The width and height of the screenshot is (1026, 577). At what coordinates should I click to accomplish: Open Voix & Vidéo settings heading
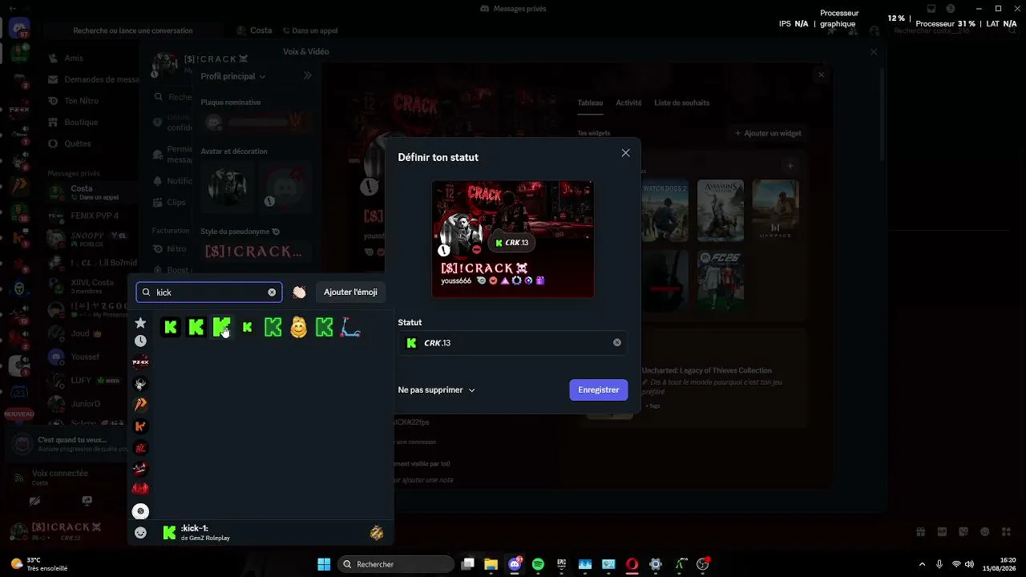pos(306,51)
